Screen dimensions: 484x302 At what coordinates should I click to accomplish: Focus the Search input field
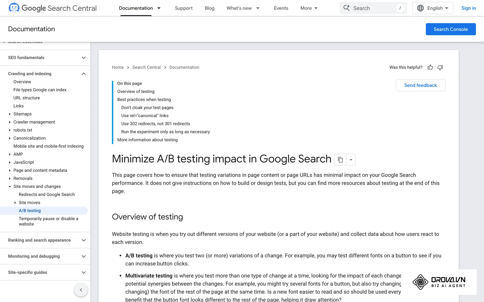[373, 8]
